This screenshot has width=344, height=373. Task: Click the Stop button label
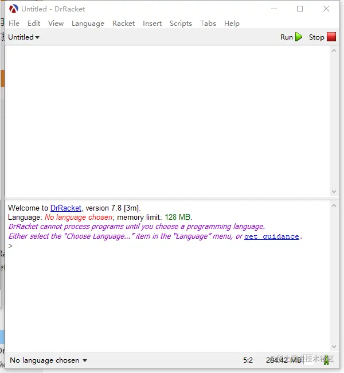[x=316, y=37]
